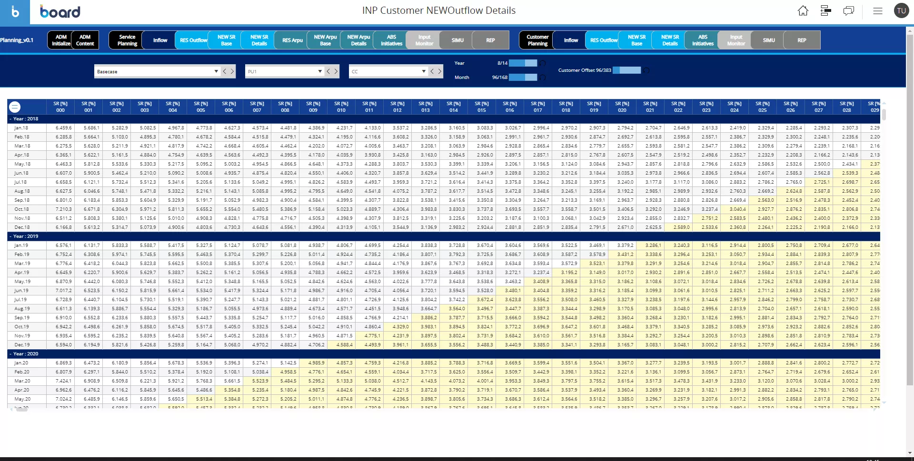914x461 pixels.
Task: Open the TU user profile avatar
Action: click(901, 11)
